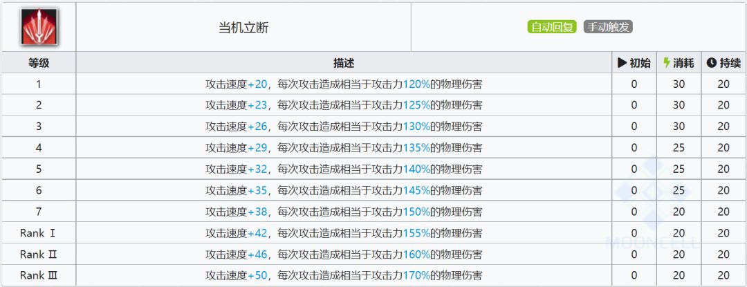Select the skill name 当机立断
Viewport: 747px width, 287px height.
(243, 28)
